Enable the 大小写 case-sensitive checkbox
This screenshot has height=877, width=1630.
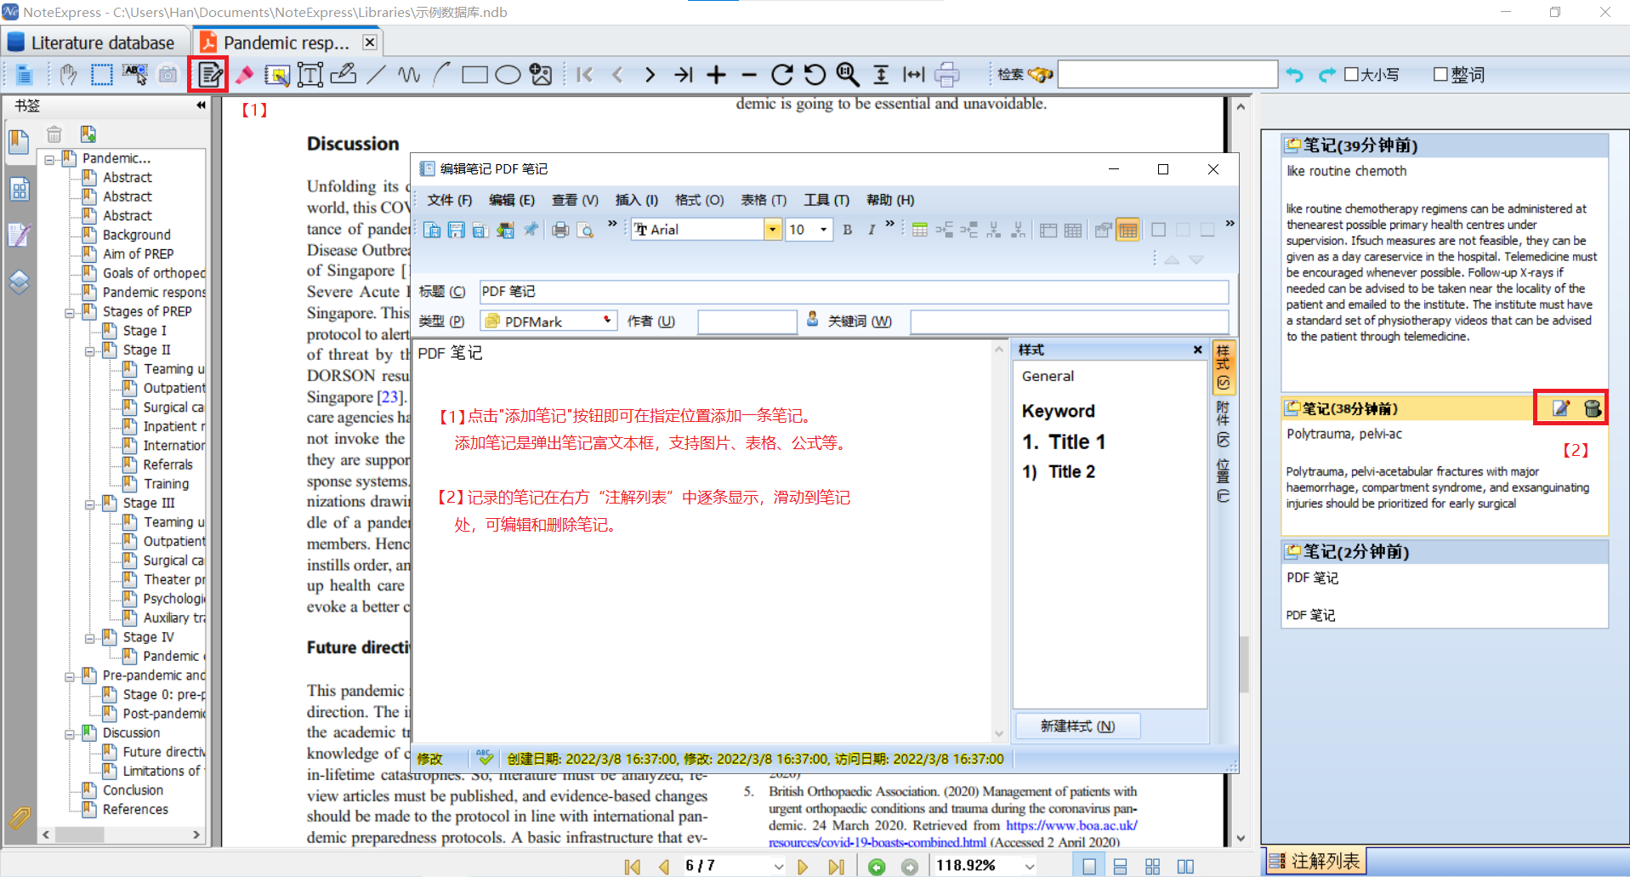(1351, 75)
